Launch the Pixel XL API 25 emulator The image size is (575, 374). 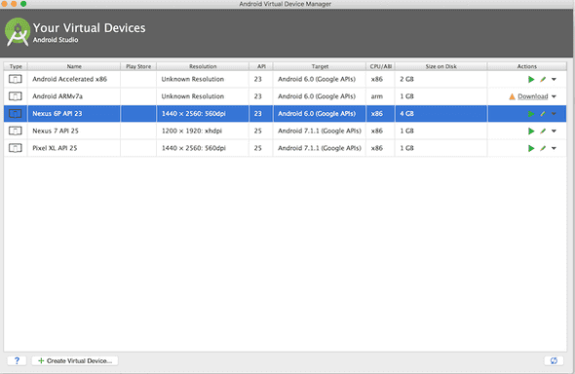[x=530, y=148]
